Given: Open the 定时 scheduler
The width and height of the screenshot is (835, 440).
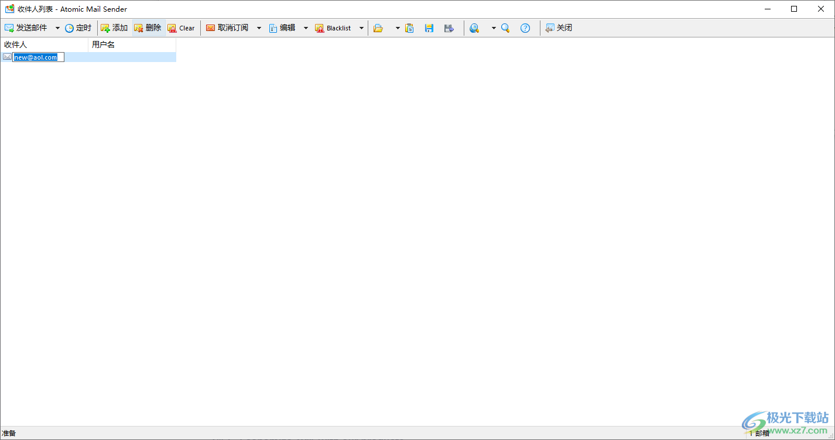Looking at the screenshot, I should 78,28.
